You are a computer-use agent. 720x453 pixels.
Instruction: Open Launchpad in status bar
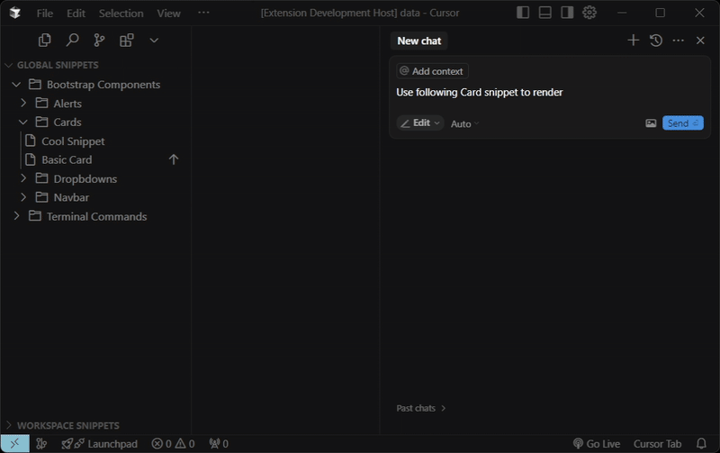pyautogui.click(x=100, y=444)
